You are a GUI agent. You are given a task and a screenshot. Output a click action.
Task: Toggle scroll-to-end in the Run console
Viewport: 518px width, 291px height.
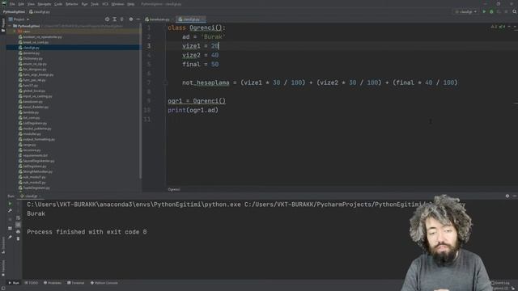point(18,225)
